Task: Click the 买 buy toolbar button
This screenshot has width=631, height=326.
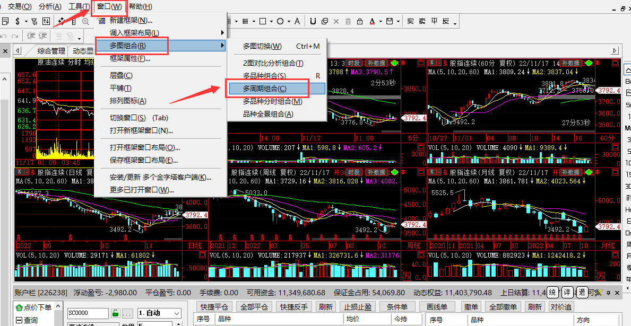Action: tap(410, 21)
